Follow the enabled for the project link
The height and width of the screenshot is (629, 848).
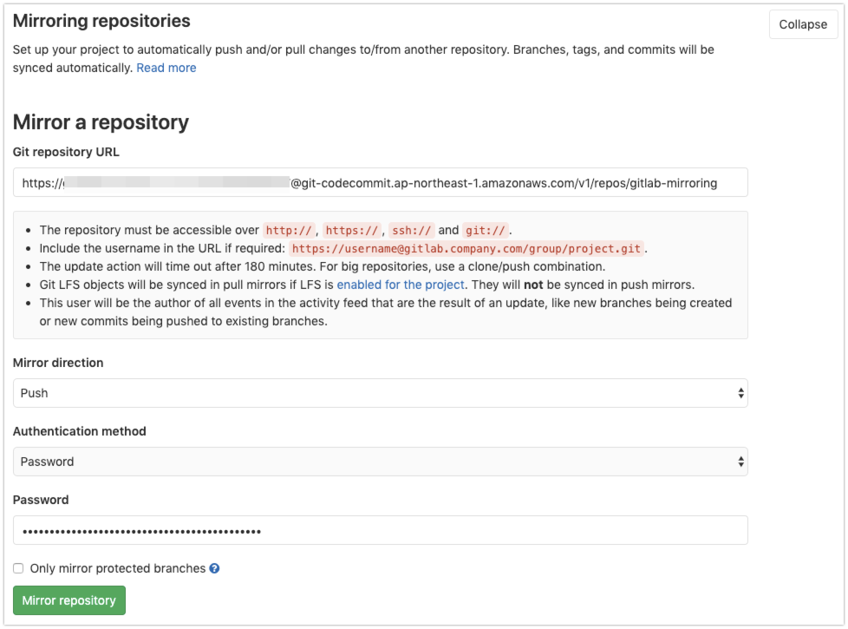click(x=401, y=284)
